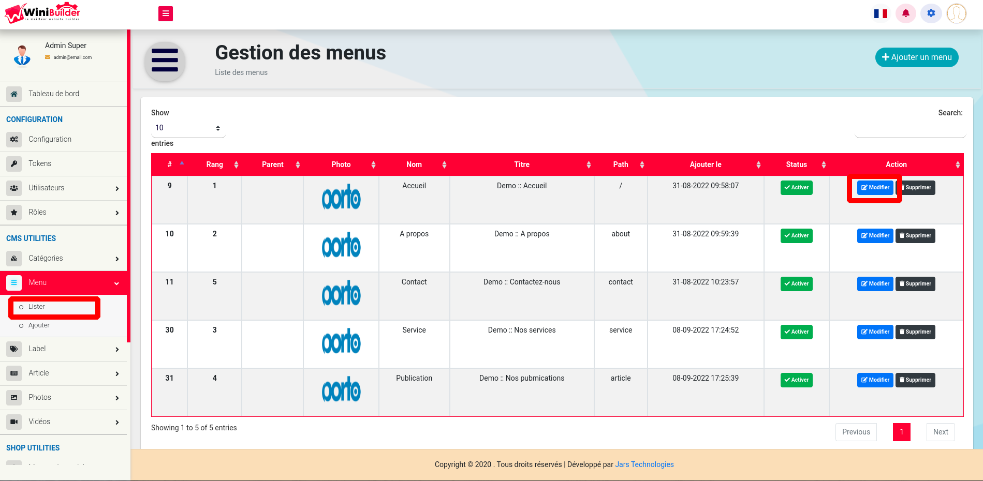The width and height of the screenshot is (983, 481).
Task: Open Jars Technologies footer link
Action: tap(644, 465)
